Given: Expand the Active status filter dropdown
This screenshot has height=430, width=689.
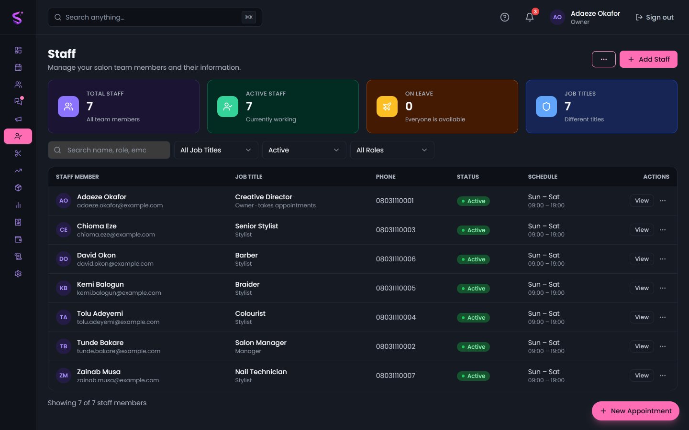Looking at the screenshot, I should coord(304,150).
